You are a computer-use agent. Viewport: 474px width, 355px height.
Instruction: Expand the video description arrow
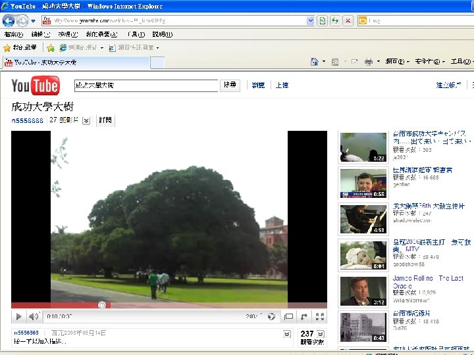(x=287, y=334)
